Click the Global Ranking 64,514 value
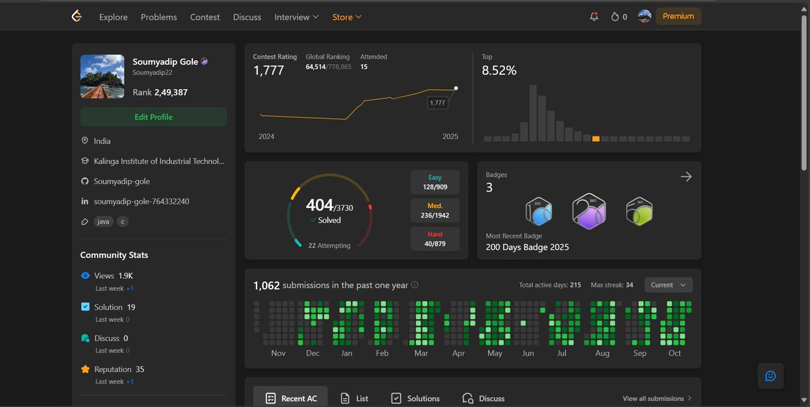 [x=316, y=67]
